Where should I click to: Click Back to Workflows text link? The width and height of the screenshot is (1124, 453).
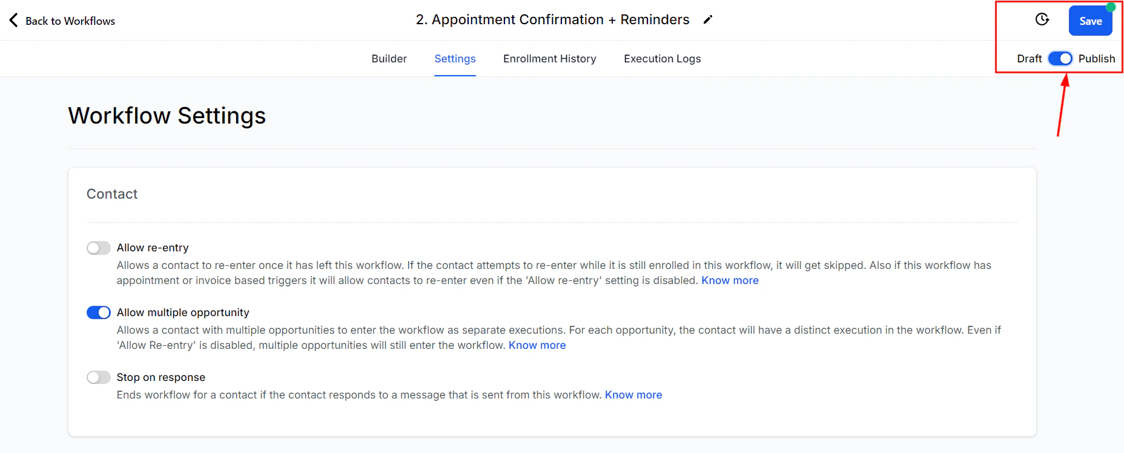70,21
